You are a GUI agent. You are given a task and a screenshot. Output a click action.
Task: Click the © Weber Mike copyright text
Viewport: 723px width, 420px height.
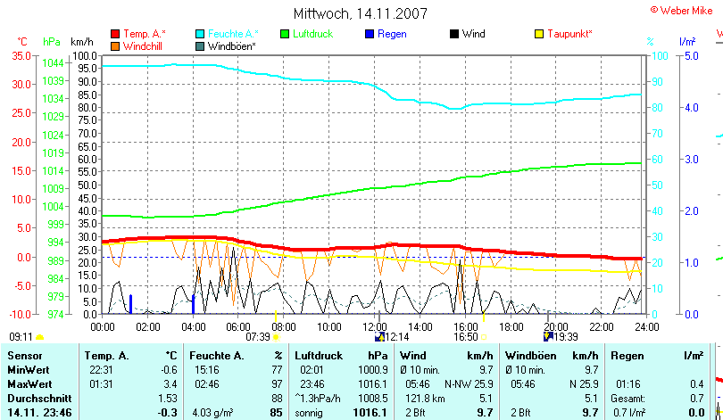[682, 10]
